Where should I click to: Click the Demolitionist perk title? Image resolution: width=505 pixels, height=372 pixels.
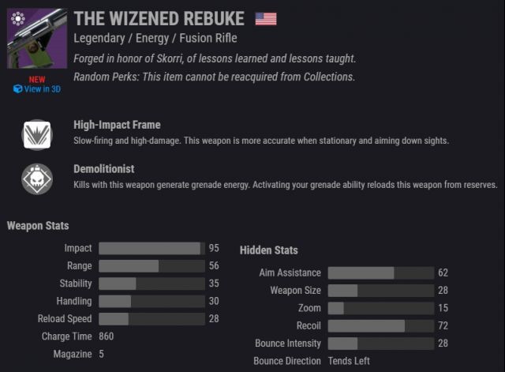(103, 169)
